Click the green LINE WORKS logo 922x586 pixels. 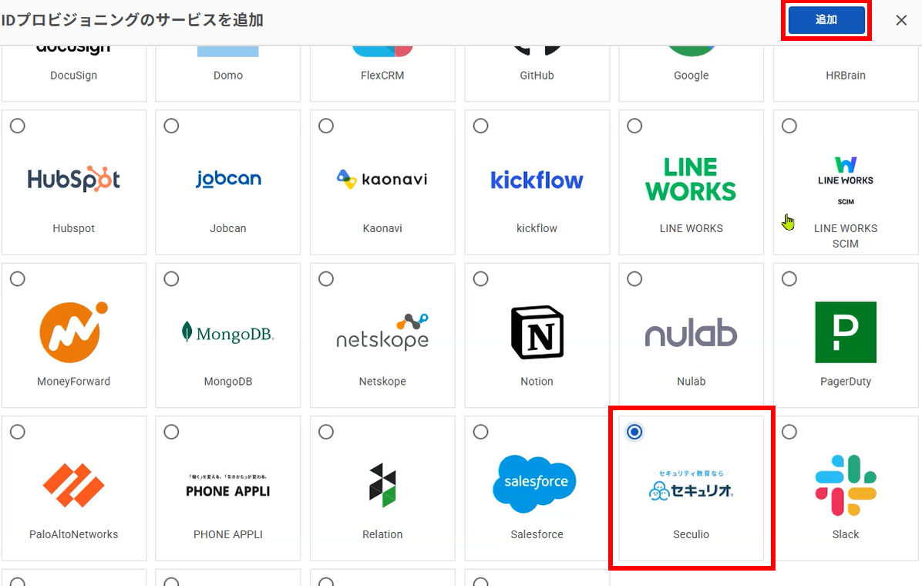point(691,179)
